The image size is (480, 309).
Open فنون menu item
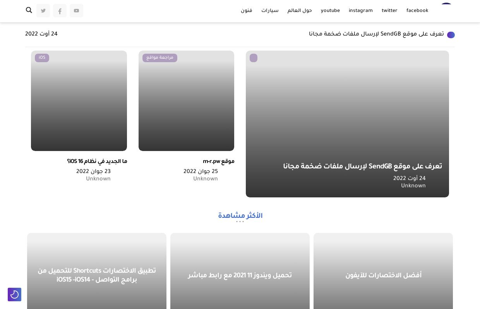tap(247, 11)
